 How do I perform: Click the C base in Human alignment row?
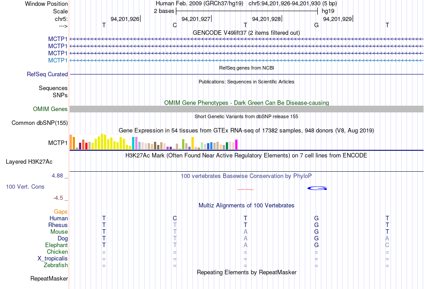(x=175, y=218)
